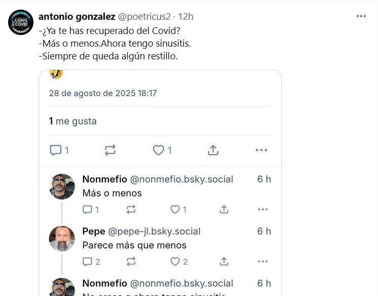
Task: Like the main embedded post
Action: tap(159, 150)
